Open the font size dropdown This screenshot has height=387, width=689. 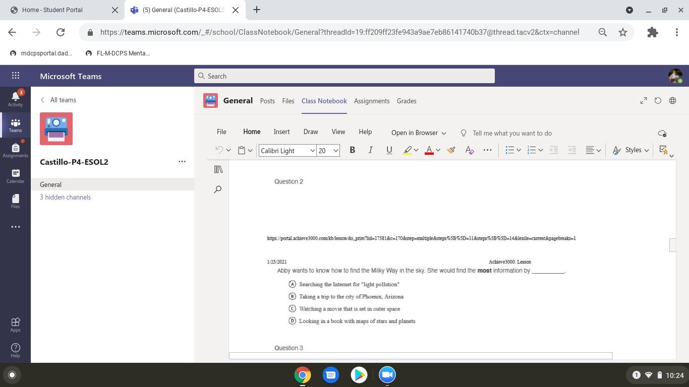pos(336,151)
